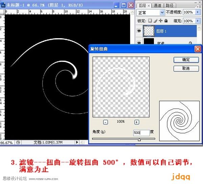Expand the 不透明度 opacity slider arrow
Image resolution: width=203 pixels, height=184 pixels.
(x=198, y=12)
